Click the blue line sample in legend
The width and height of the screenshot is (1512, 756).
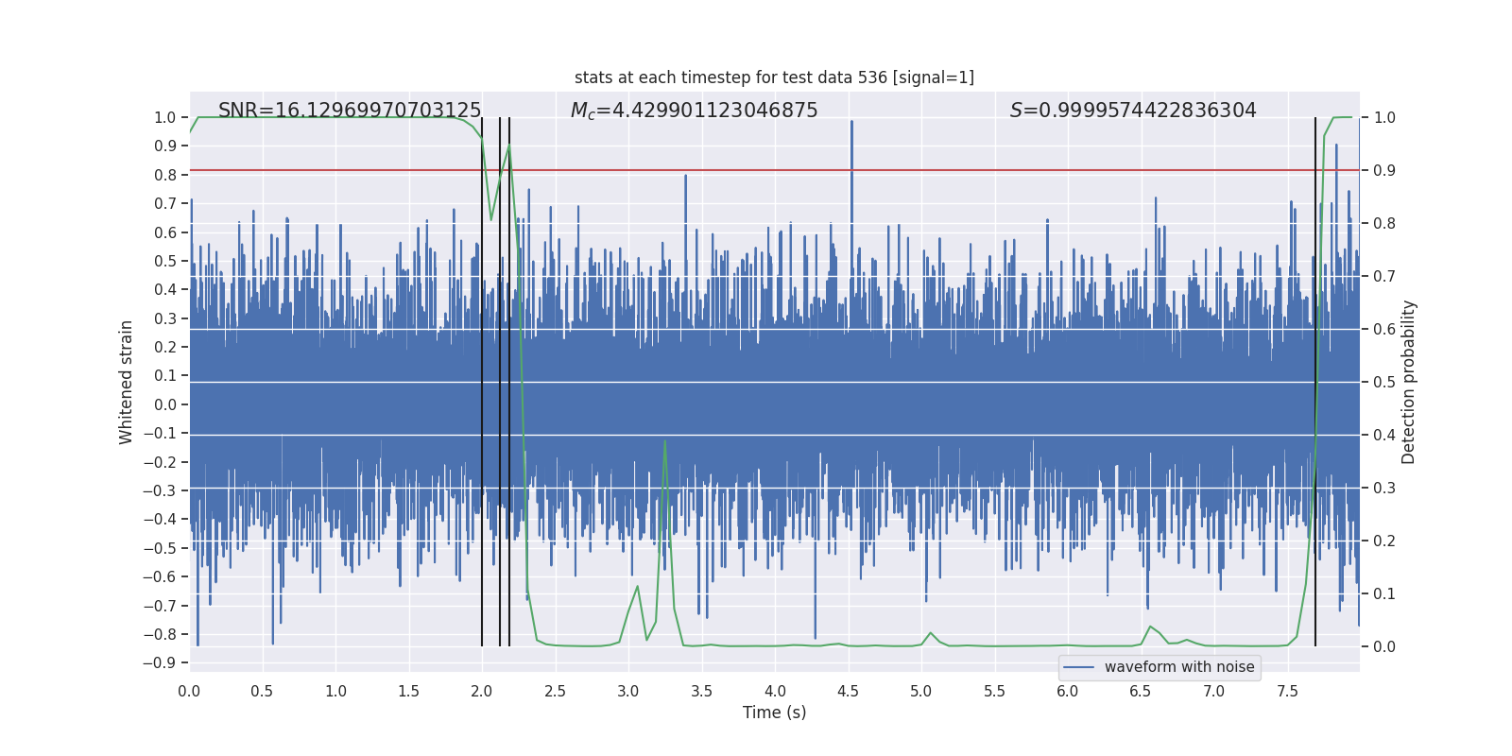(1079, 667)
